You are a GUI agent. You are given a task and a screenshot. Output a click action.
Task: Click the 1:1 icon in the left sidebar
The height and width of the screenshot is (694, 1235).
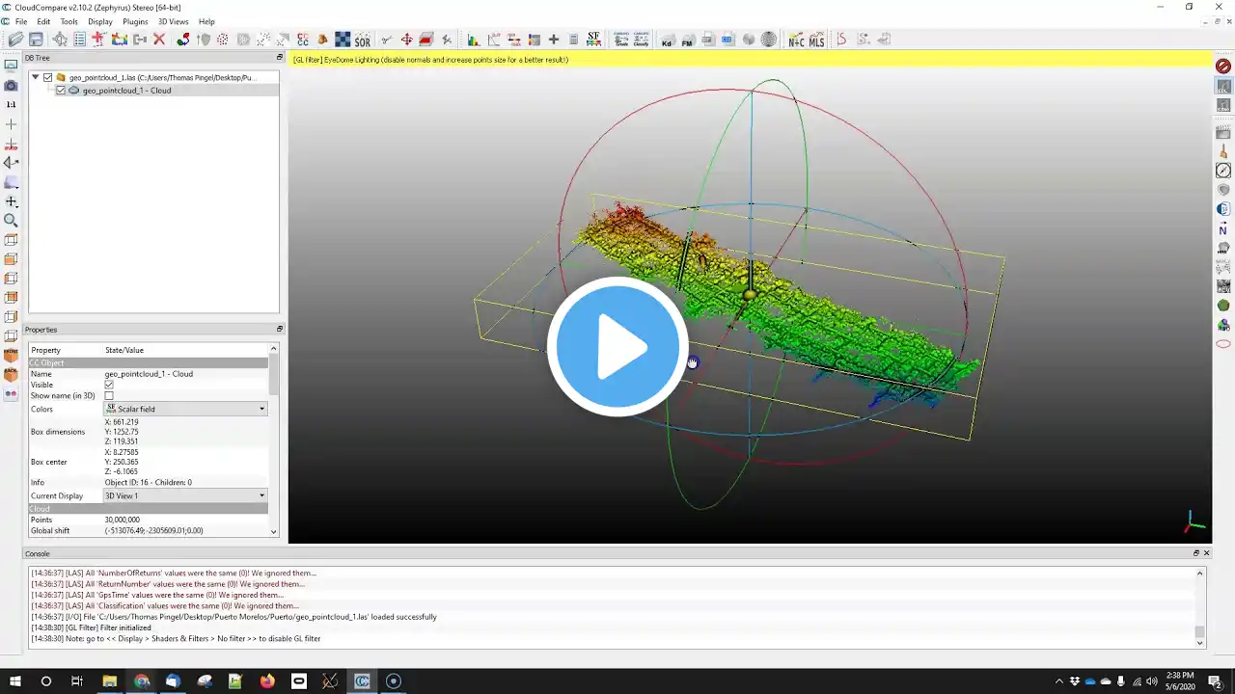click(12, 104)
